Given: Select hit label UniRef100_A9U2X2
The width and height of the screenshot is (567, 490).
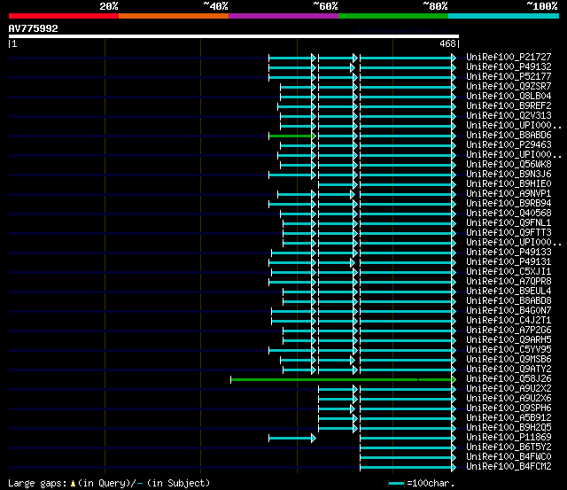Looking at the screenshot, I should pyautogui.click(x=509, y=389).
